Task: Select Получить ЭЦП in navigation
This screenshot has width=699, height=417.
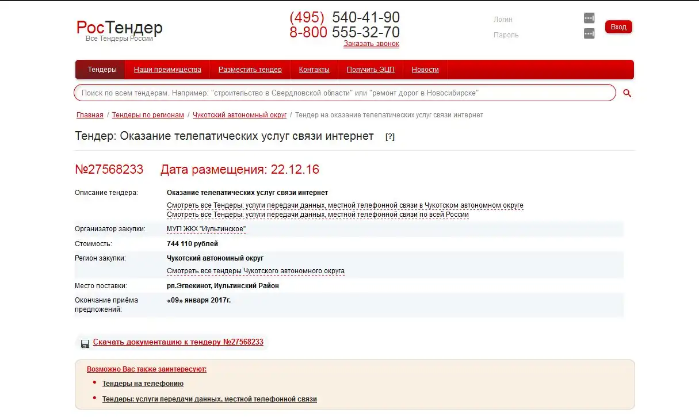Action: (370, 70)
